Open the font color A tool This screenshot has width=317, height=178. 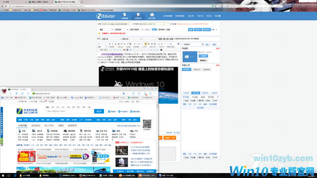tap(135, 44)
